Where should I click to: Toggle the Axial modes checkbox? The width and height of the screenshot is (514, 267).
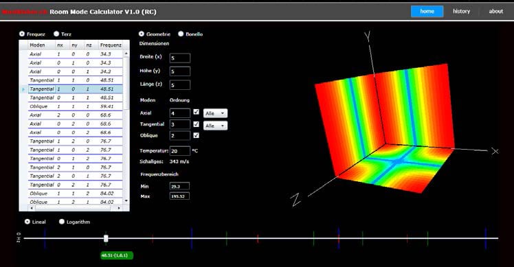[x=196, y=112]
